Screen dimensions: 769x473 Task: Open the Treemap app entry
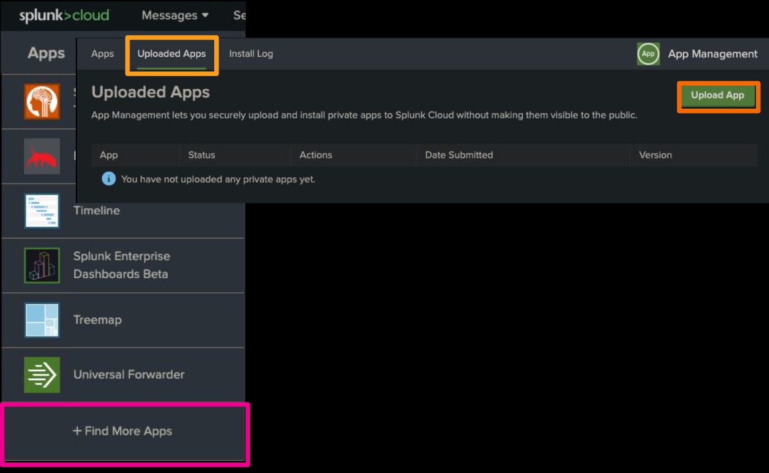click(x=123, y=320)
